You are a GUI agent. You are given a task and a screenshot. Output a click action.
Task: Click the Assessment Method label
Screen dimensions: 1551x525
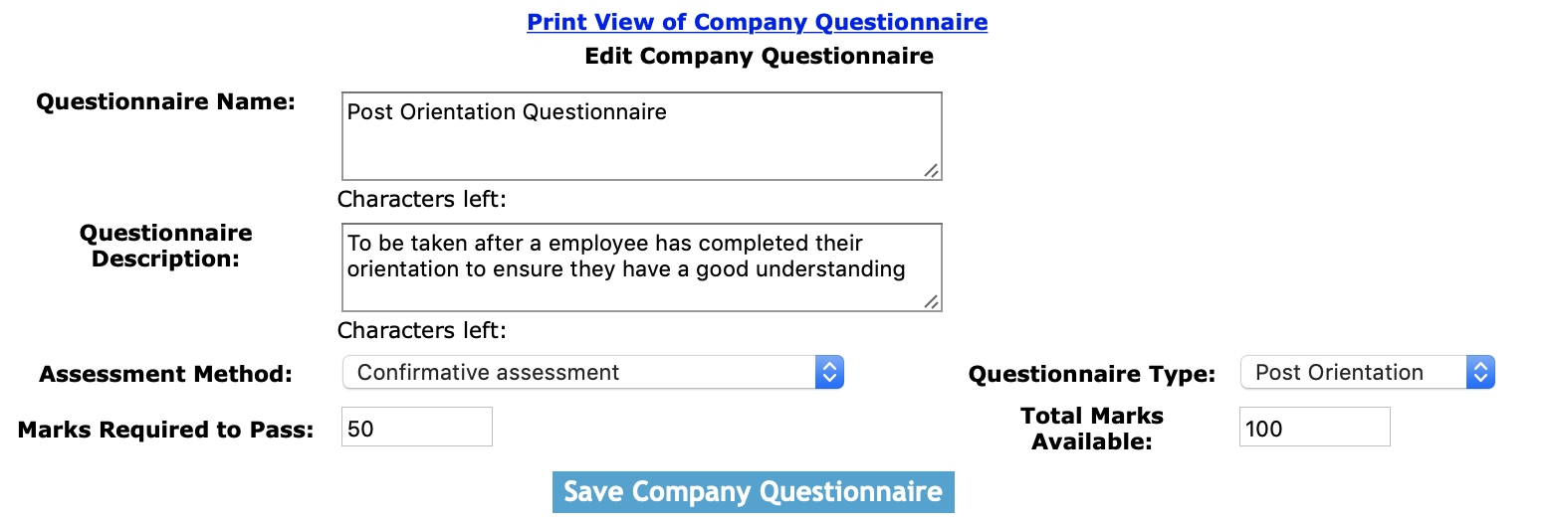pos(165,375)
